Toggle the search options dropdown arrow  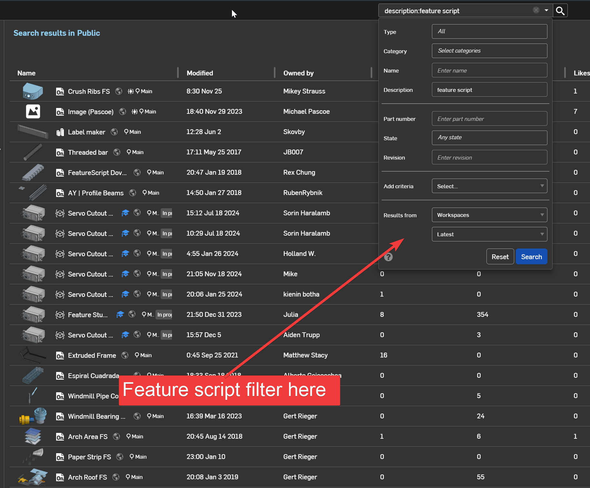[x=546, y=10]
